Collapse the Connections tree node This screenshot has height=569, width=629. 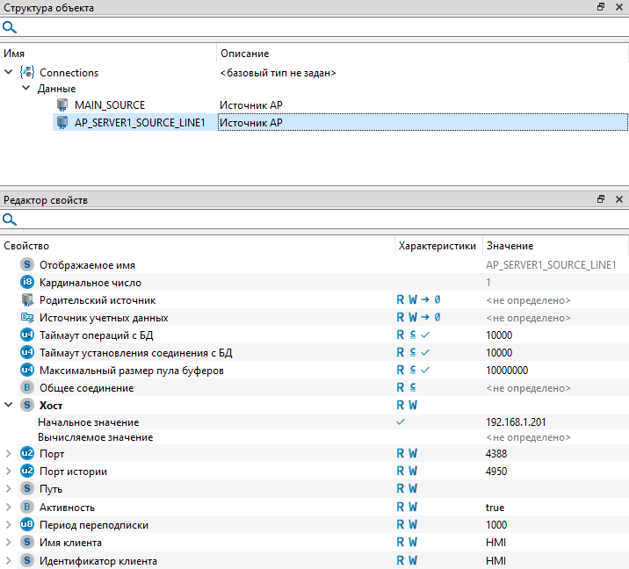pos(9,73)
